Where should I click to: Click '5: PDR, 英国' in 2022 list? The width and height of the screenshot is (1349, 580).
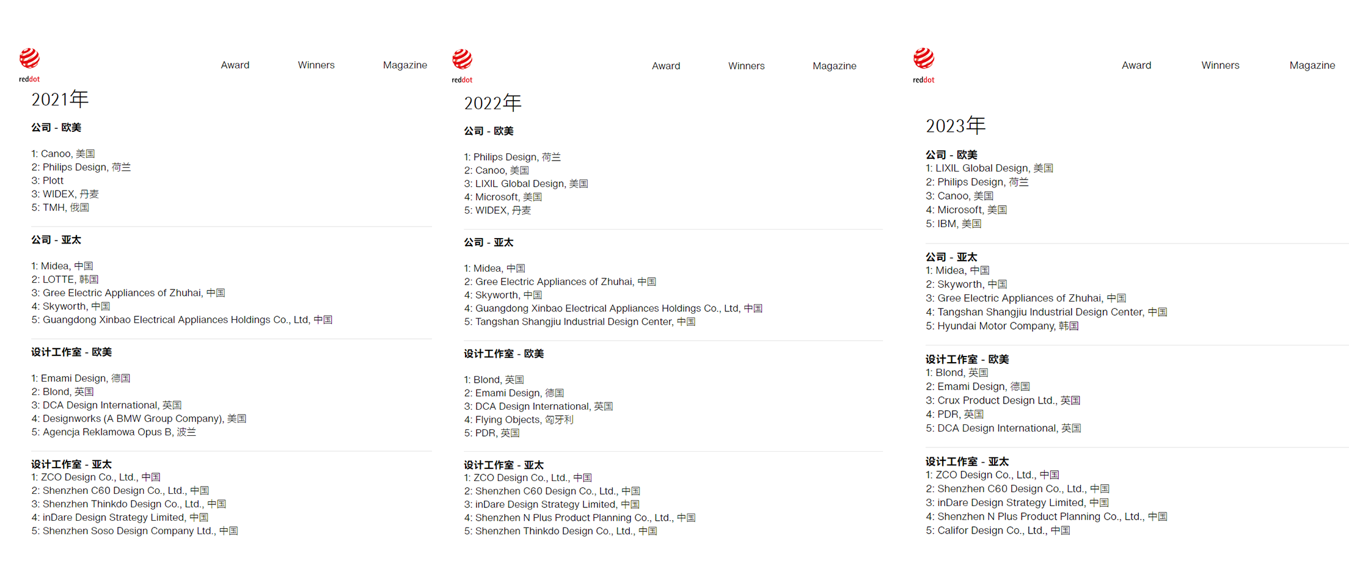pos(491,433)
